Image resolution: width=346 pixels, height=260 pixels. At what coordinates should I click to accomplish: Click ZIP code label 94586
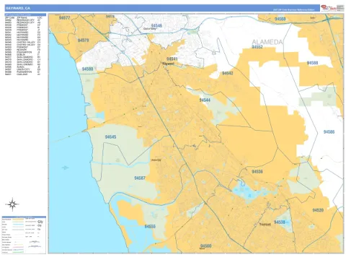(329, 132)
